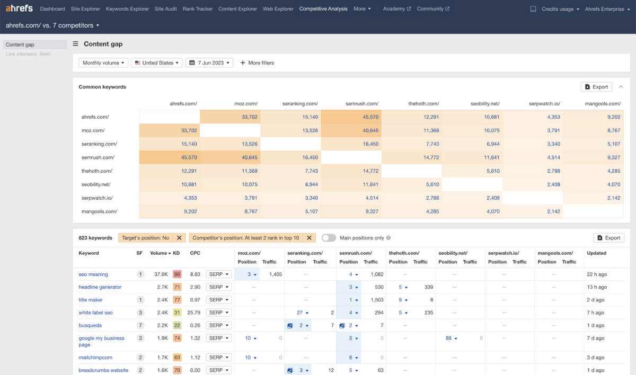Image resolution: width=636 pixels, height=375 pixels.
Task: Open the 7 Jun 2023 date picker
Action: click(209, 63)
